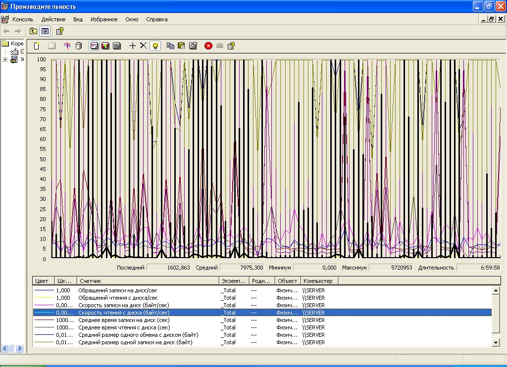This screenshot has width=507, height=367.
Task: Click the Объект column header
Action: point(287,281)
